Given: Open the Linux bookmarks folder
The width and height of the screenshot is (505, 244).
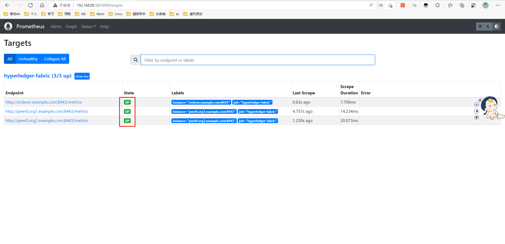Looking at the screenshot, I should pyautogui.click(x=115, y=14).
